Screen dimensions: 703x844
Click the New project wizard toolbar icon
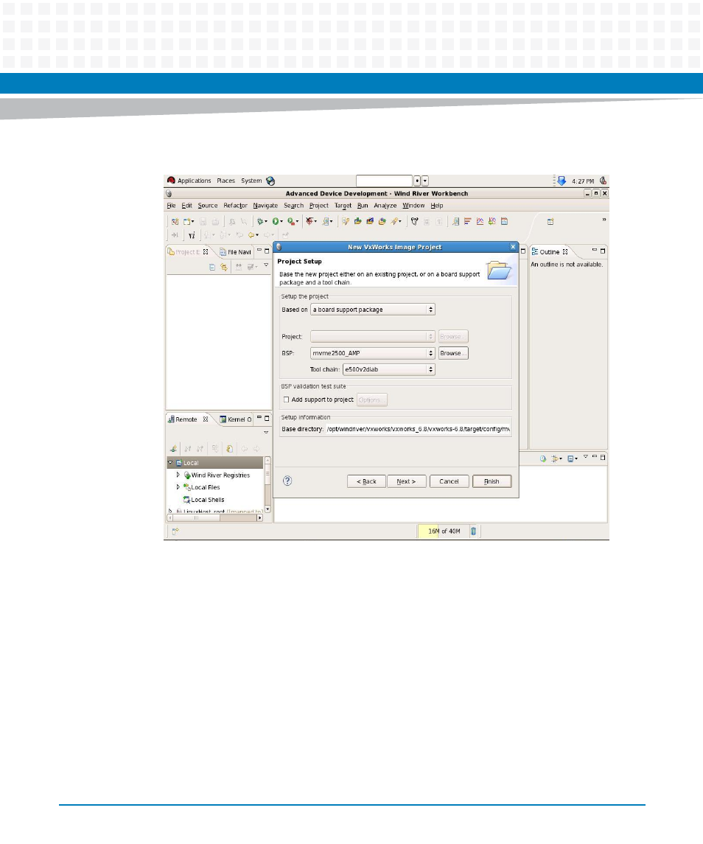click(x=175, y=221)
